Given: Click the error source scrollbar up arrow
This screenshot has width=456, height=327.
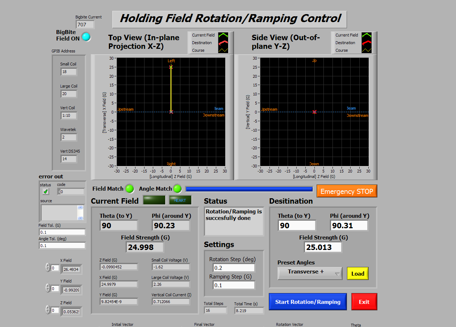Looking at the screenshot, I should pos(80,207).
